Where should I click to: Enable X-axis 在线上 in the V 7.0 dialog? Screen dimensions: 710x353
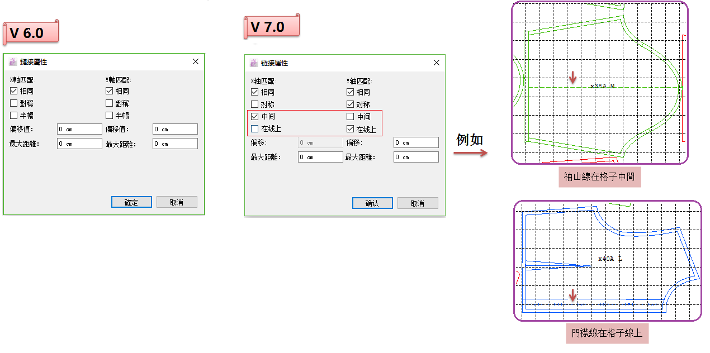tap(255, 129)
